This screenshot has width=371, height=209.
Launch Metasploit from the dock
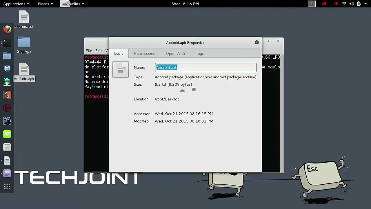(7, 69)
